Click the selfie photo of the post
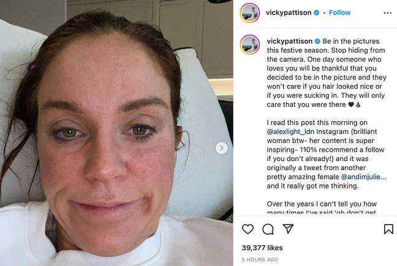 [x=116, y=133]
